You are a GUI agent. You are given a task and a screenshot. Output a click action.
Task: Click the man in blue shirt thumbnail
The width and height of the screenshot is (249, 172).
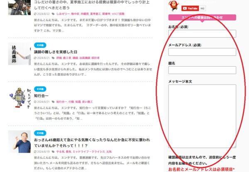[20, 142]
